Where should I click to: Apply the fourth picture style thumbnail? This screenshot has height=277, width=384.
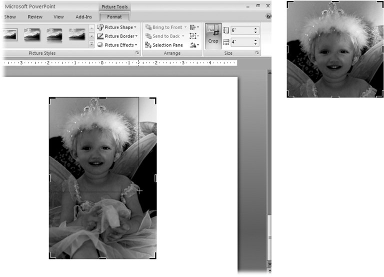(x=76, y=34)
